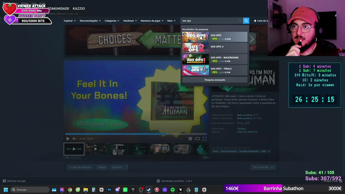Open Maneiras de jogar dropdown

[152, 21]
